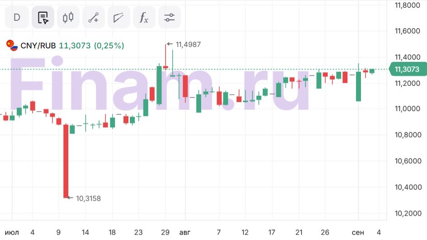The height and width of the screenshot is (240, 427).
Task: Click the 29 date on time axis
Action: click(165, 232)
